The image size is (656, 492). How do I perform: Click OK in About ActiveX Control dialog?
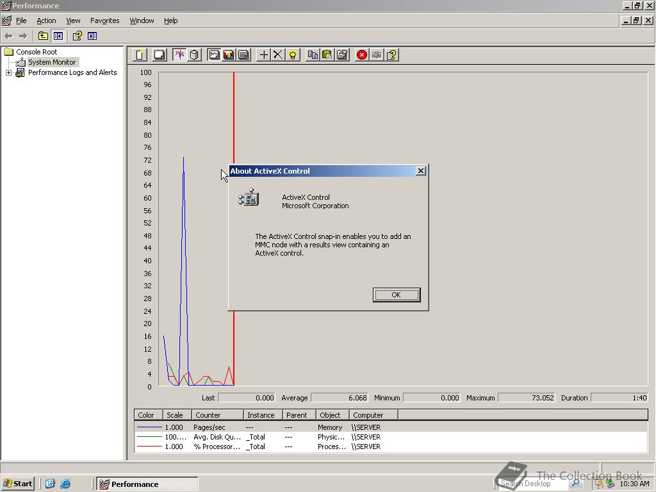(x=396, y=295)
